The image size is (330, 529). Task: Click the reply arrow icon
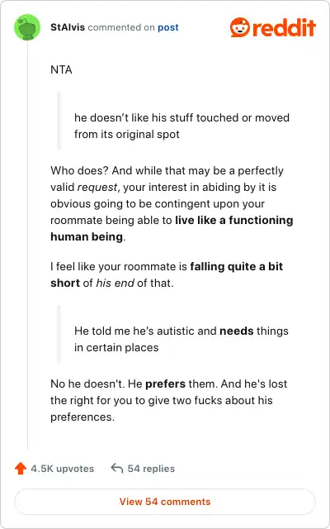tap(117, 469)
